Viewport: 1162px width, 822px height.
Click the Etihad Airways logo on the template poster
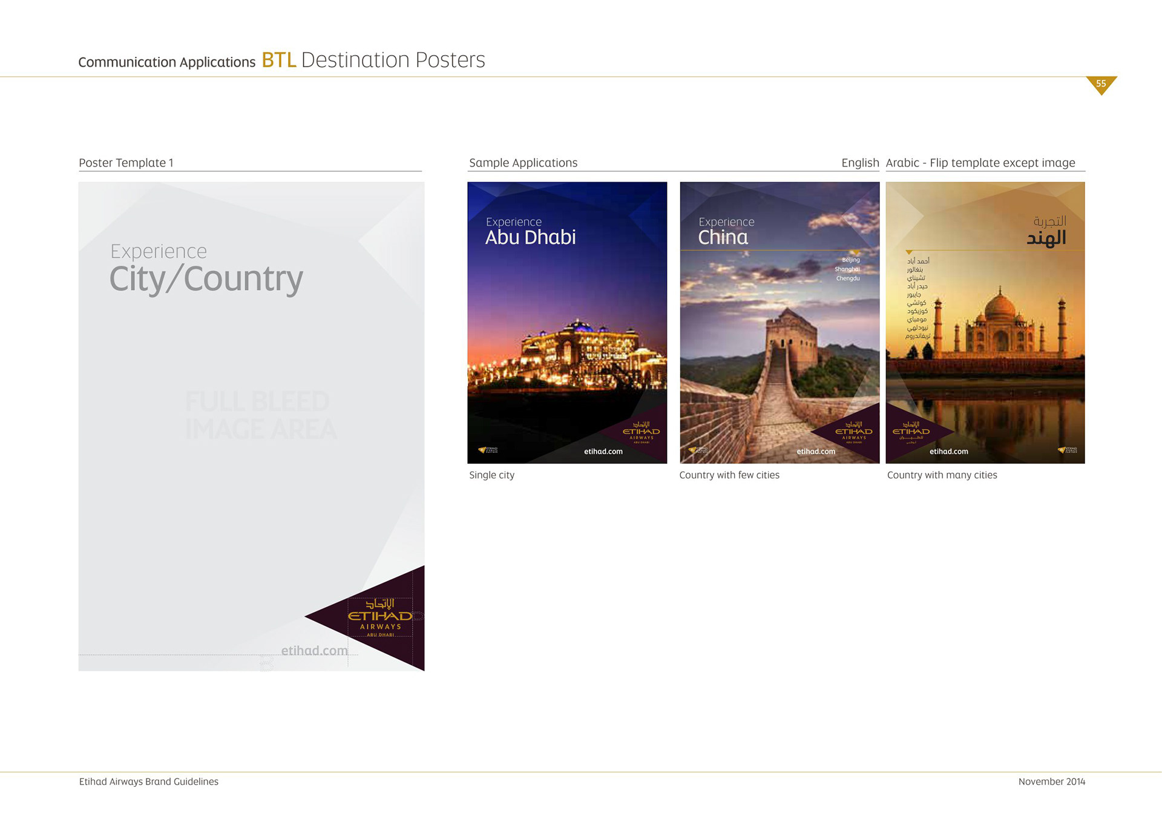pyautogui.click(x=380, y=616)
